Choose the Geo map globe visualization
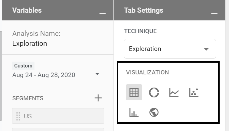 [x=154, y=113]
